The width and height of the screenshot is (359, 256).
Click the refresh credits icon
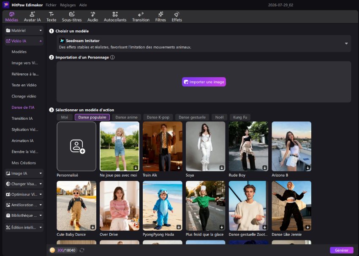pyautogui.click(x=82, y=250)
